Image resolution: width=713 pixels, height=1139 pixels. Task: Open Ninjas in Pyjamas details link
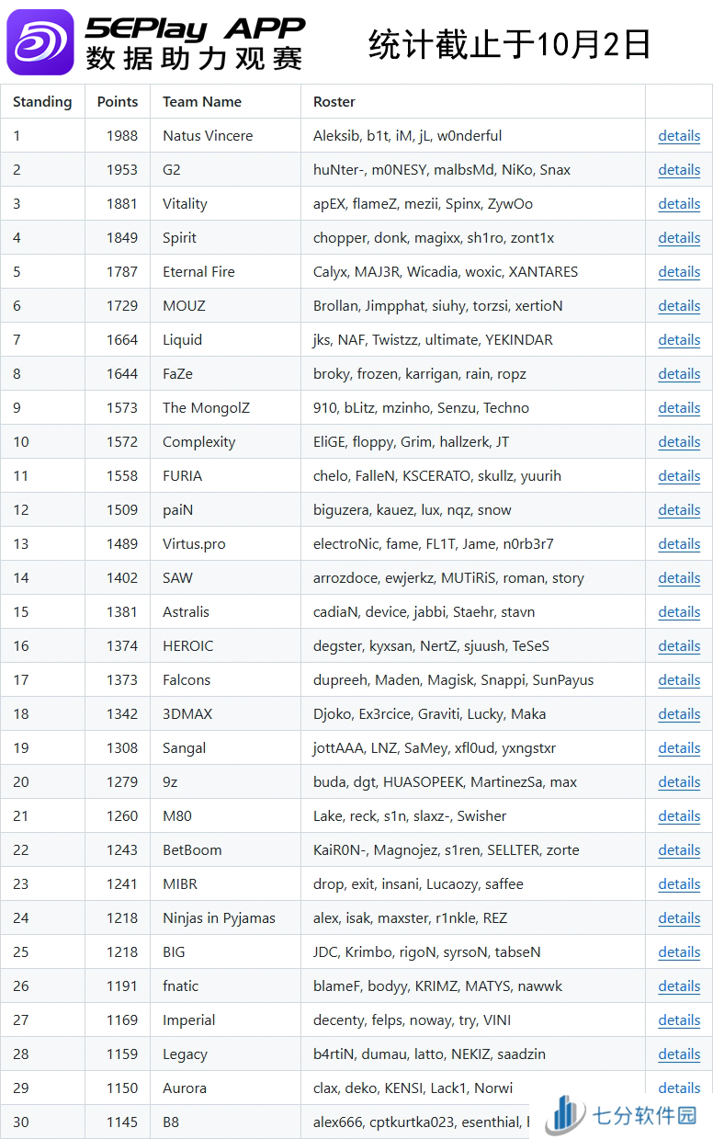679,918
